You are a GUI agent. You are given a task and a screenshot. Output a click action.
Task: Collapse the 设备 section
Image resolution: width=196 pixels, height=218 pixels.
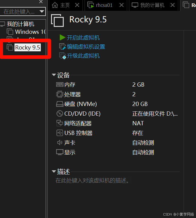tap(54, 75)
